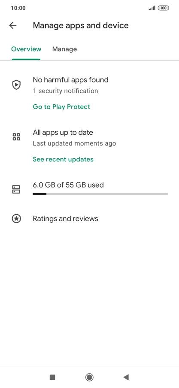Tap the star ratings icon

[16, 219]
